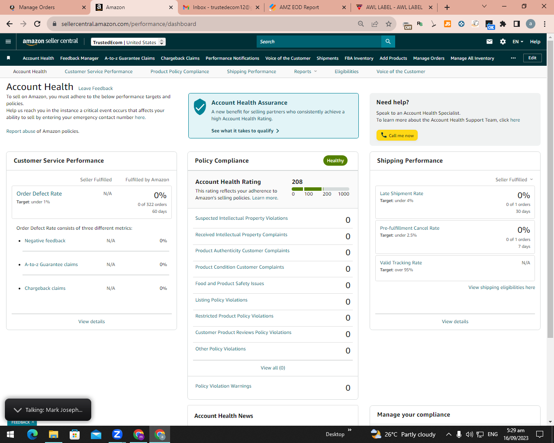Open Order Defect Rate link
554x443 pixels.
pyautogui.click(x=39, y=193)
